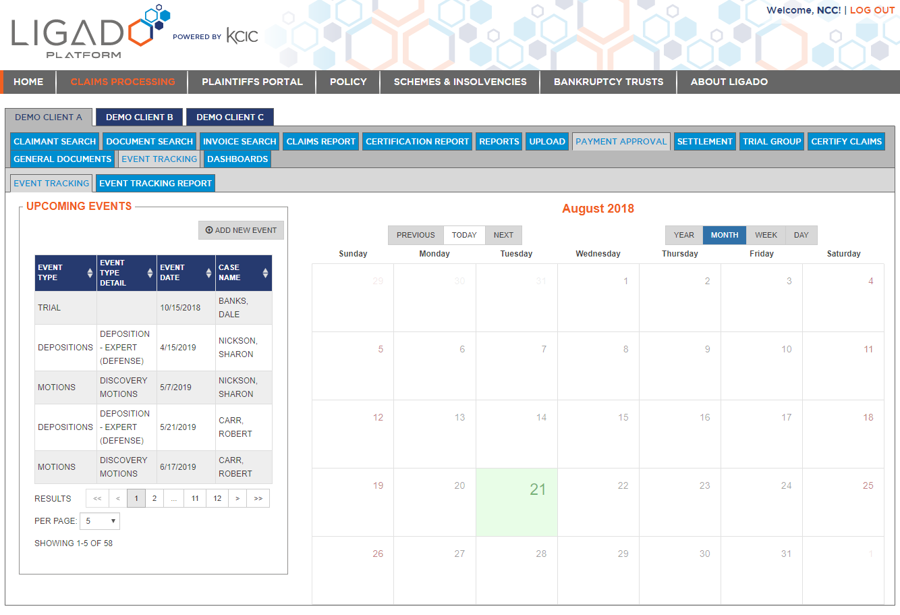Select August 4 on calendar
Viewport: 900px width, 615px height.
[x=843, y=298]
